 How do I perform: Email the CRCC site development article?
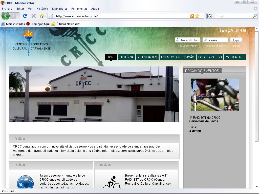[24, 165]
